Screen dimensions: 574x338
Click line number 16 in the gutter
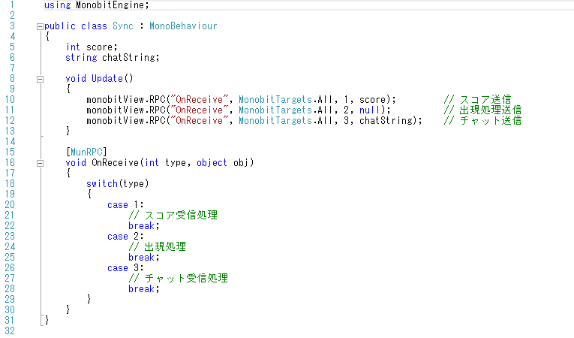tap(10, 163)
